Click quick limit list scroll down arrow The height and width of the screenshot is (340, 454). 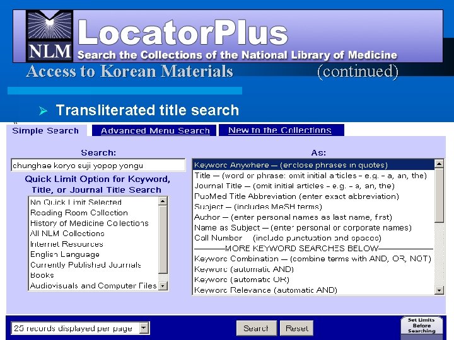[x=163, y=286]
